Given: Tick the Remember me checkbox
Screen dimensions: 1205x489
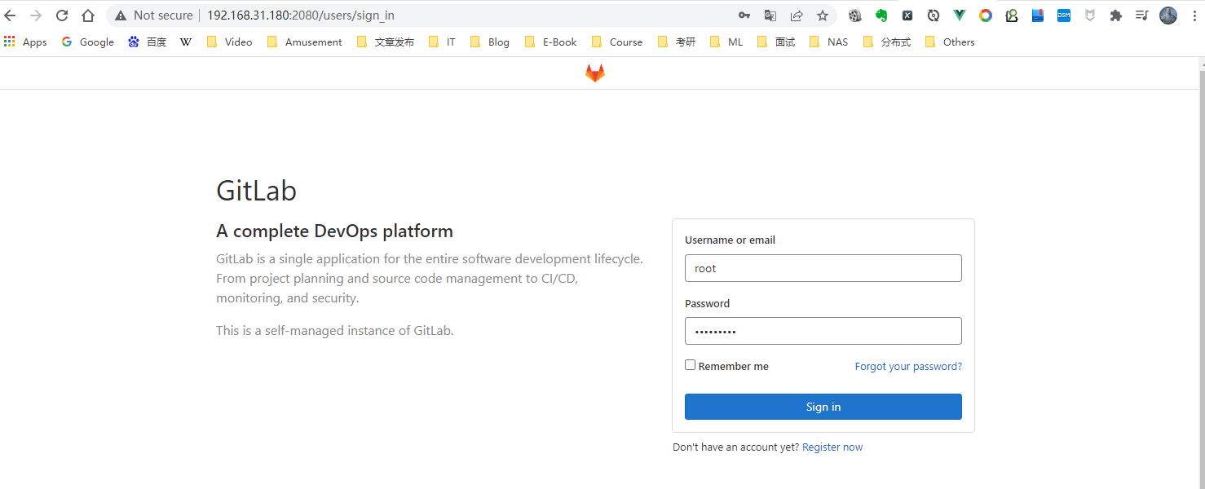Looking at the screenshot, I should tap(691, 365).
